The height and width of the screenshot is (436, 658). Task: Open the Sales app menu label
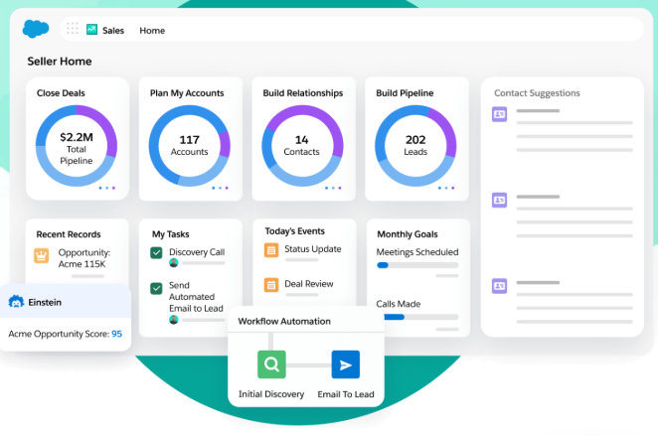[113, 31]
